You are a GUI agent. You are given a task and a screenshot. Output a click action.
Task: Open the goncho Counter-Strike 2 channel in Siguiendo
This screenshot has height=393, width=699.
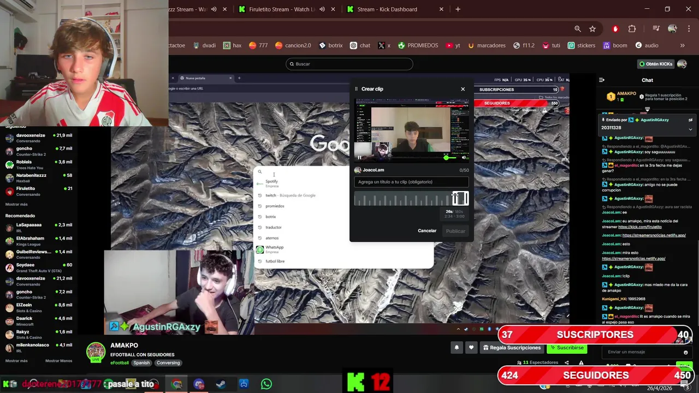38,151
